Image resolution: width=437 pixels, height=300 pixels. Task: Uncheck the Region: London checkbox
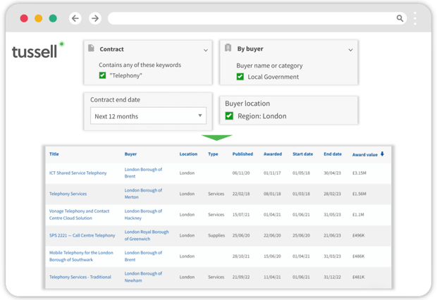point(229,115)
